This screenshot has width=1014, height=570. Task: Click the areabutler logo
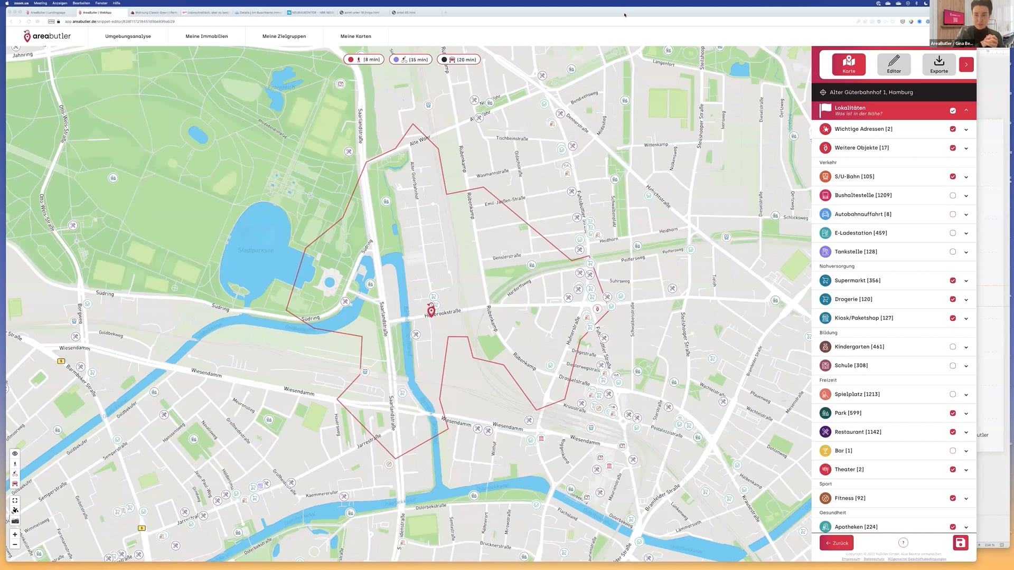(x=47, y=36)
